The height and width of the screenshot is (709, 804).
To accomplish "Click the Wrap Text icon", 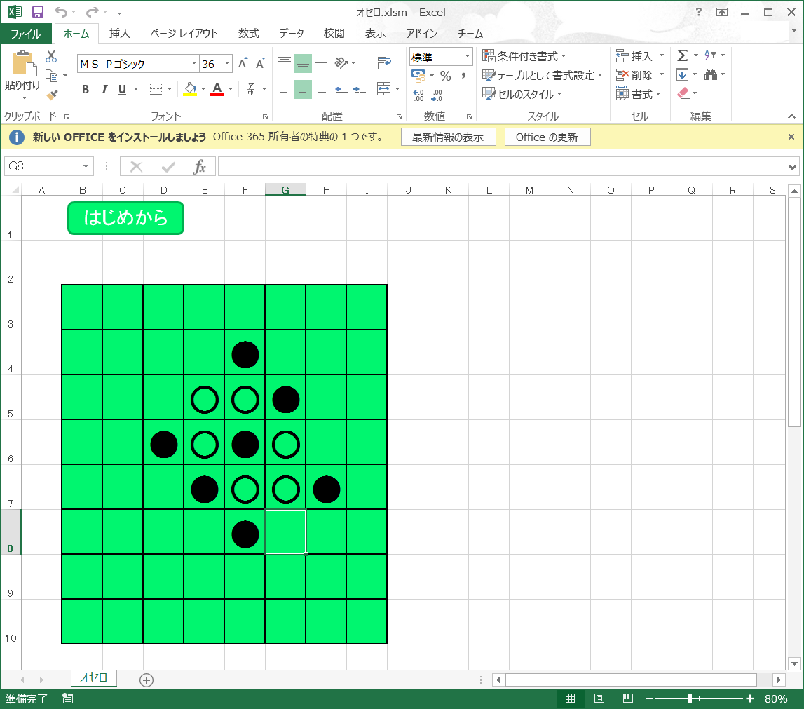I will [383, 64].
